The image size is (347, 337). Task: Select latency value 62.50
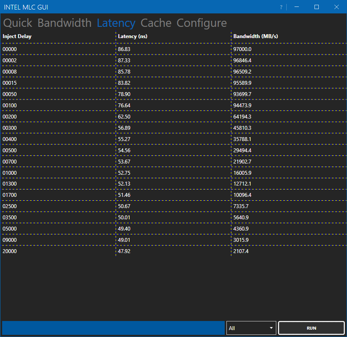click(x=124, y=117)
